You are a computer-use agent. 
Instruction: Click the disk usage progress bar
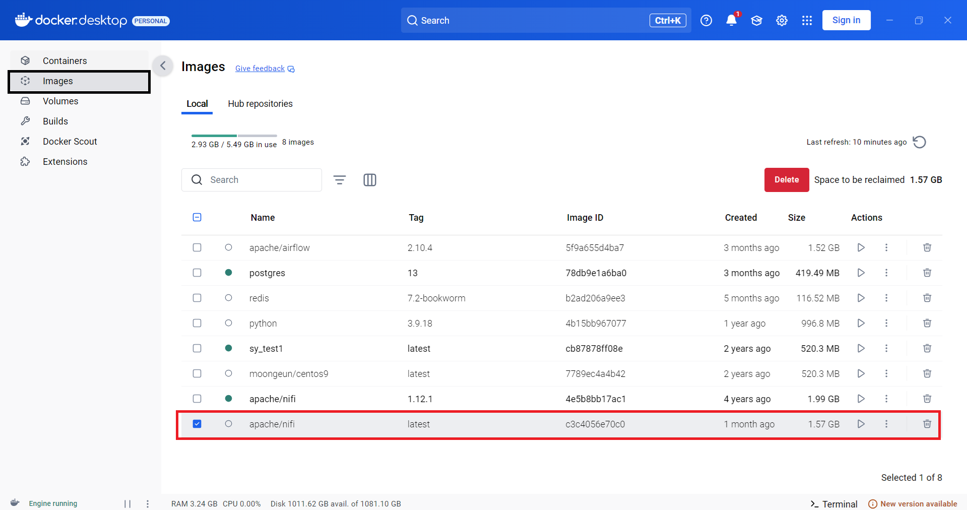pos(234,136)
